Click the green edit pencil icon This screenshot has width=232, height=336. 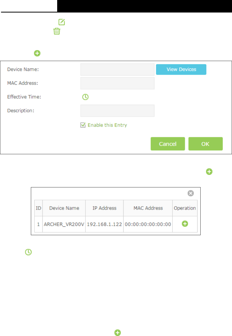(62, 22)
